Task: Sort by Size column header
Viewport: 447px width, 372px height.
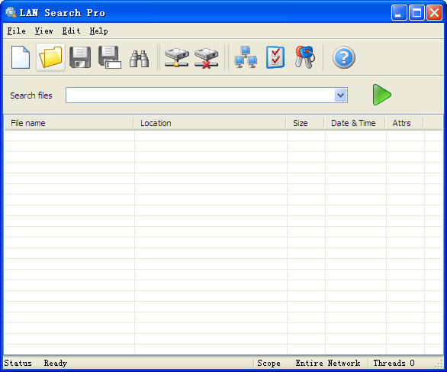Action: point(305,123)
